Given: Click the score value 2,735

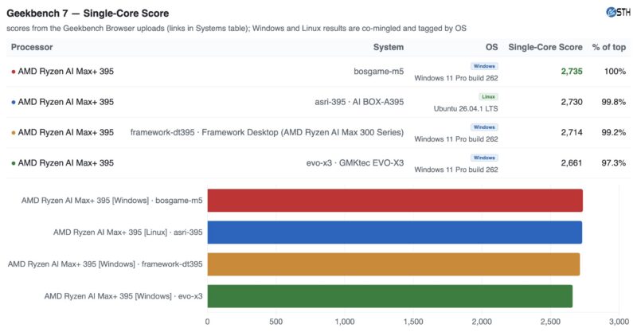Looking at the screenshot, I should 572,72.
